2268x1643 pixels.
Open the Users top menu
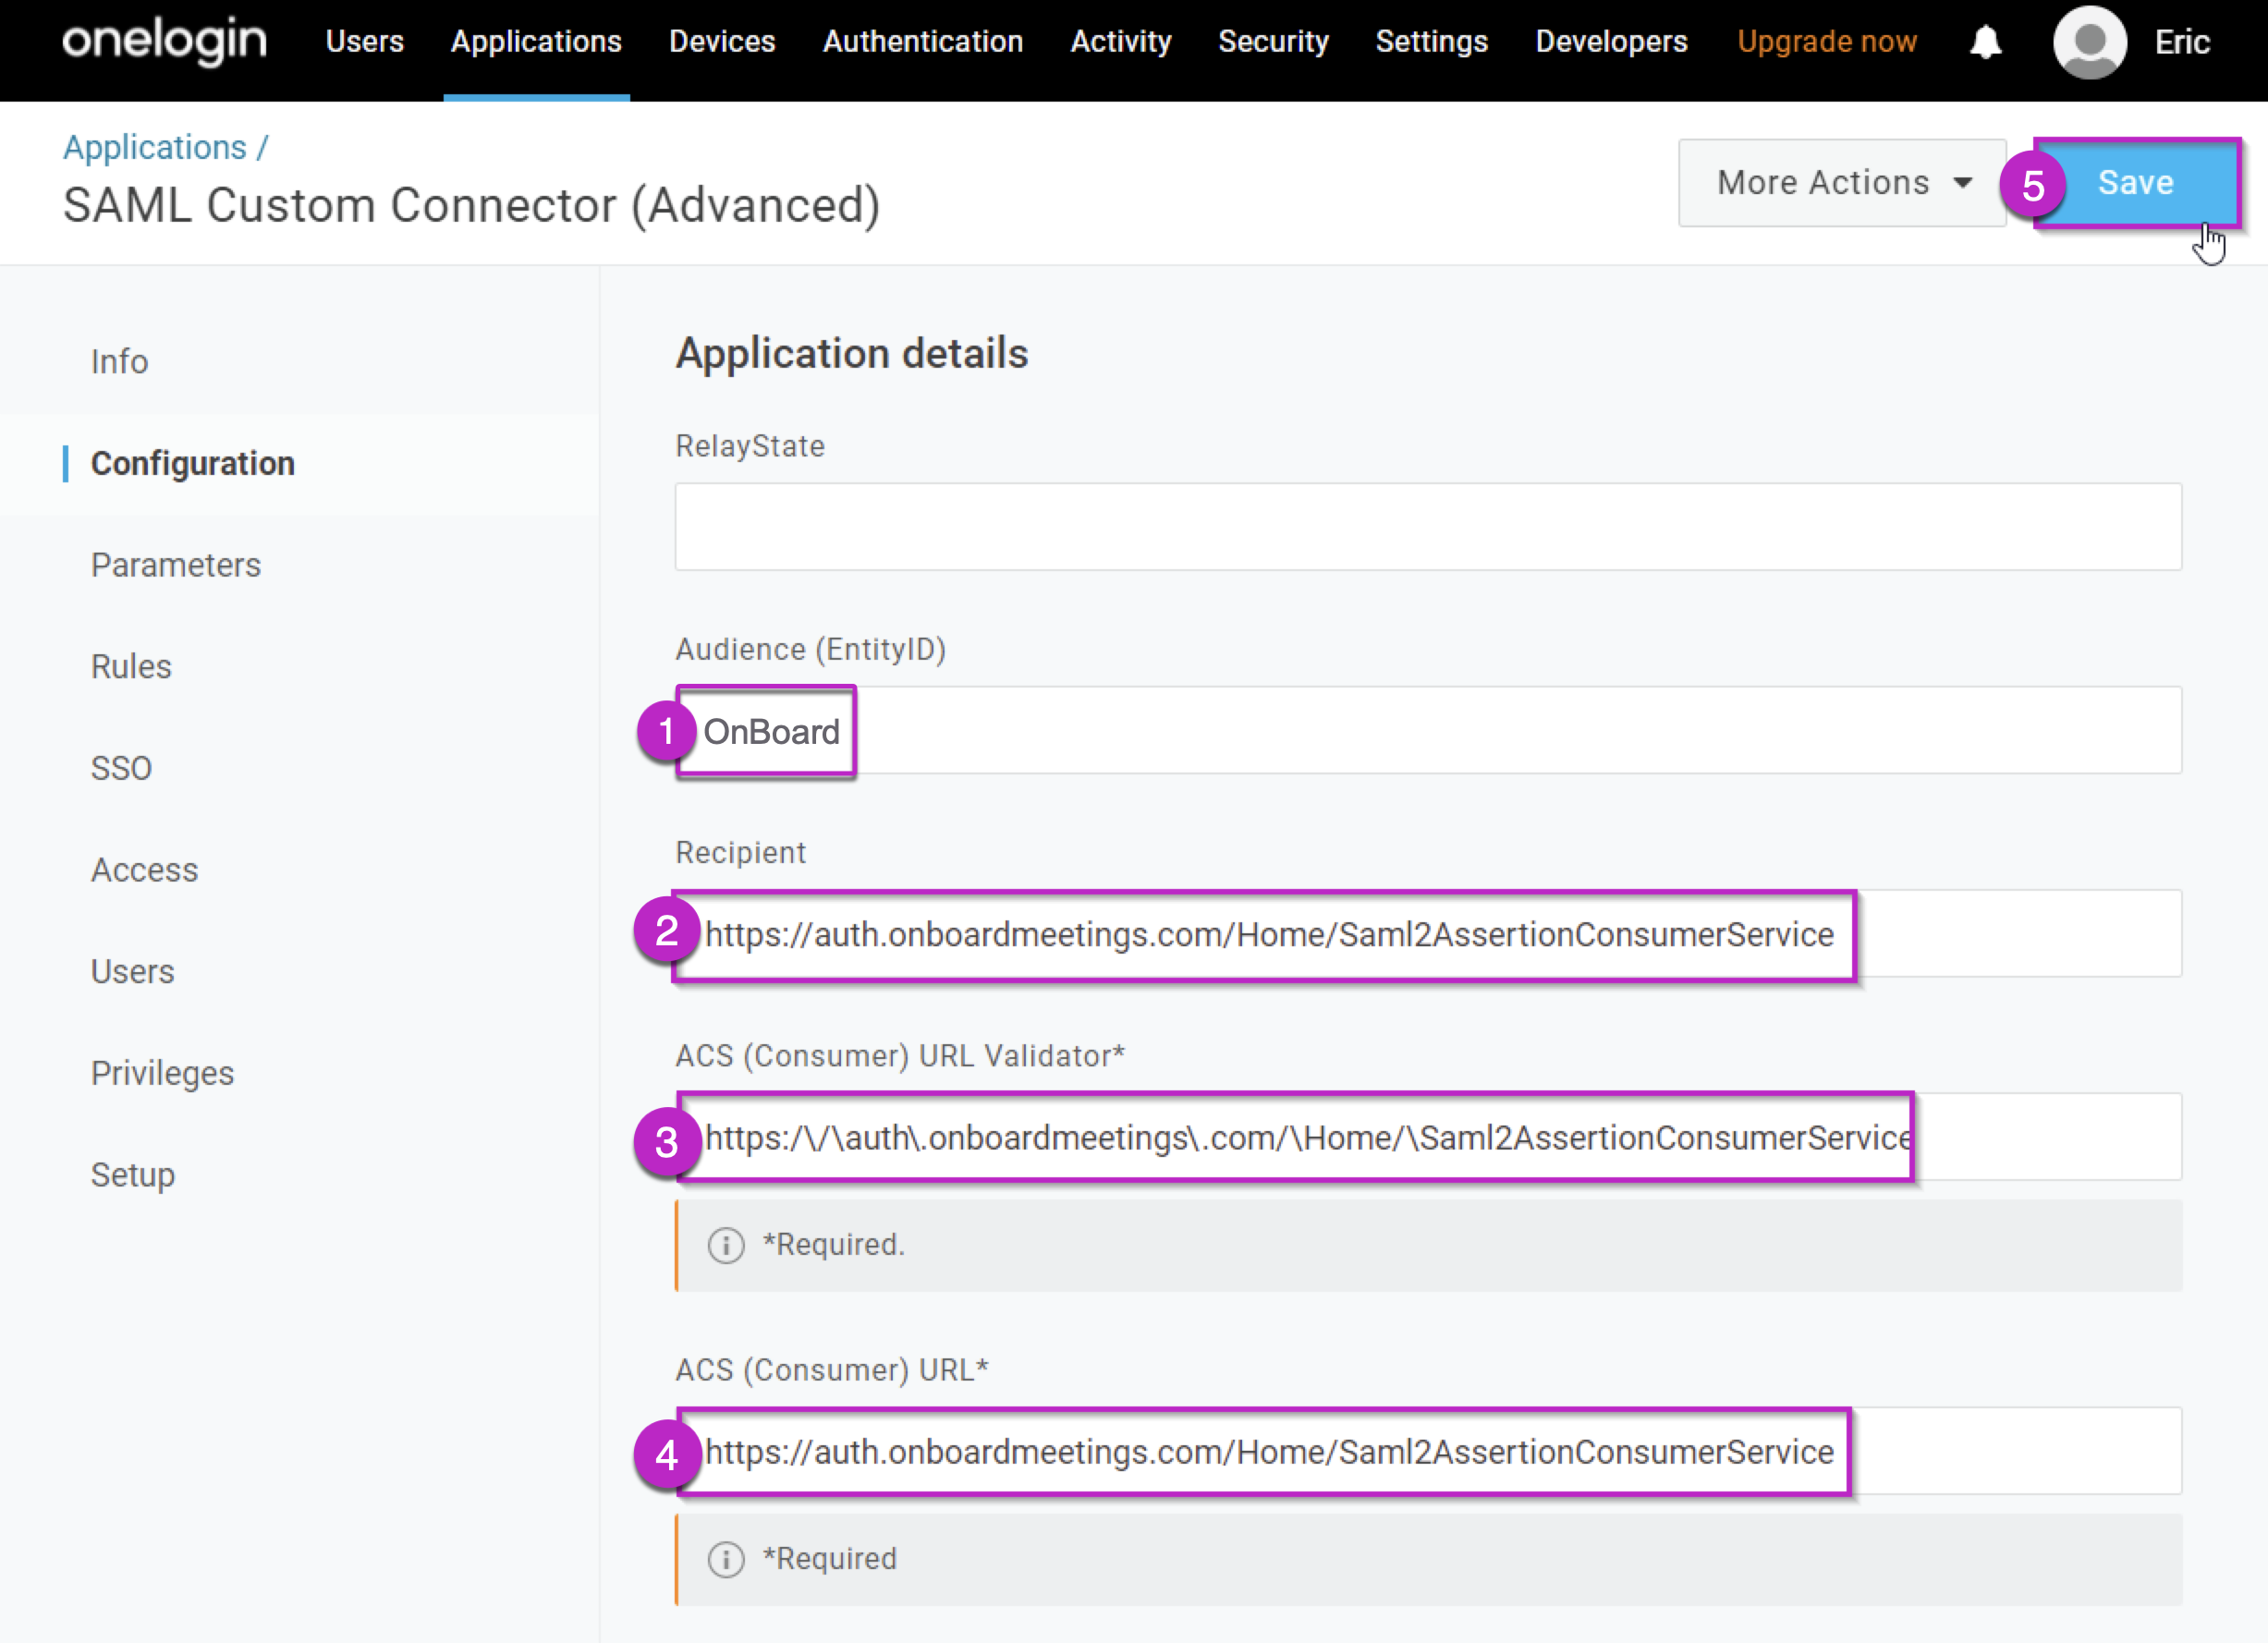[365, 42]
